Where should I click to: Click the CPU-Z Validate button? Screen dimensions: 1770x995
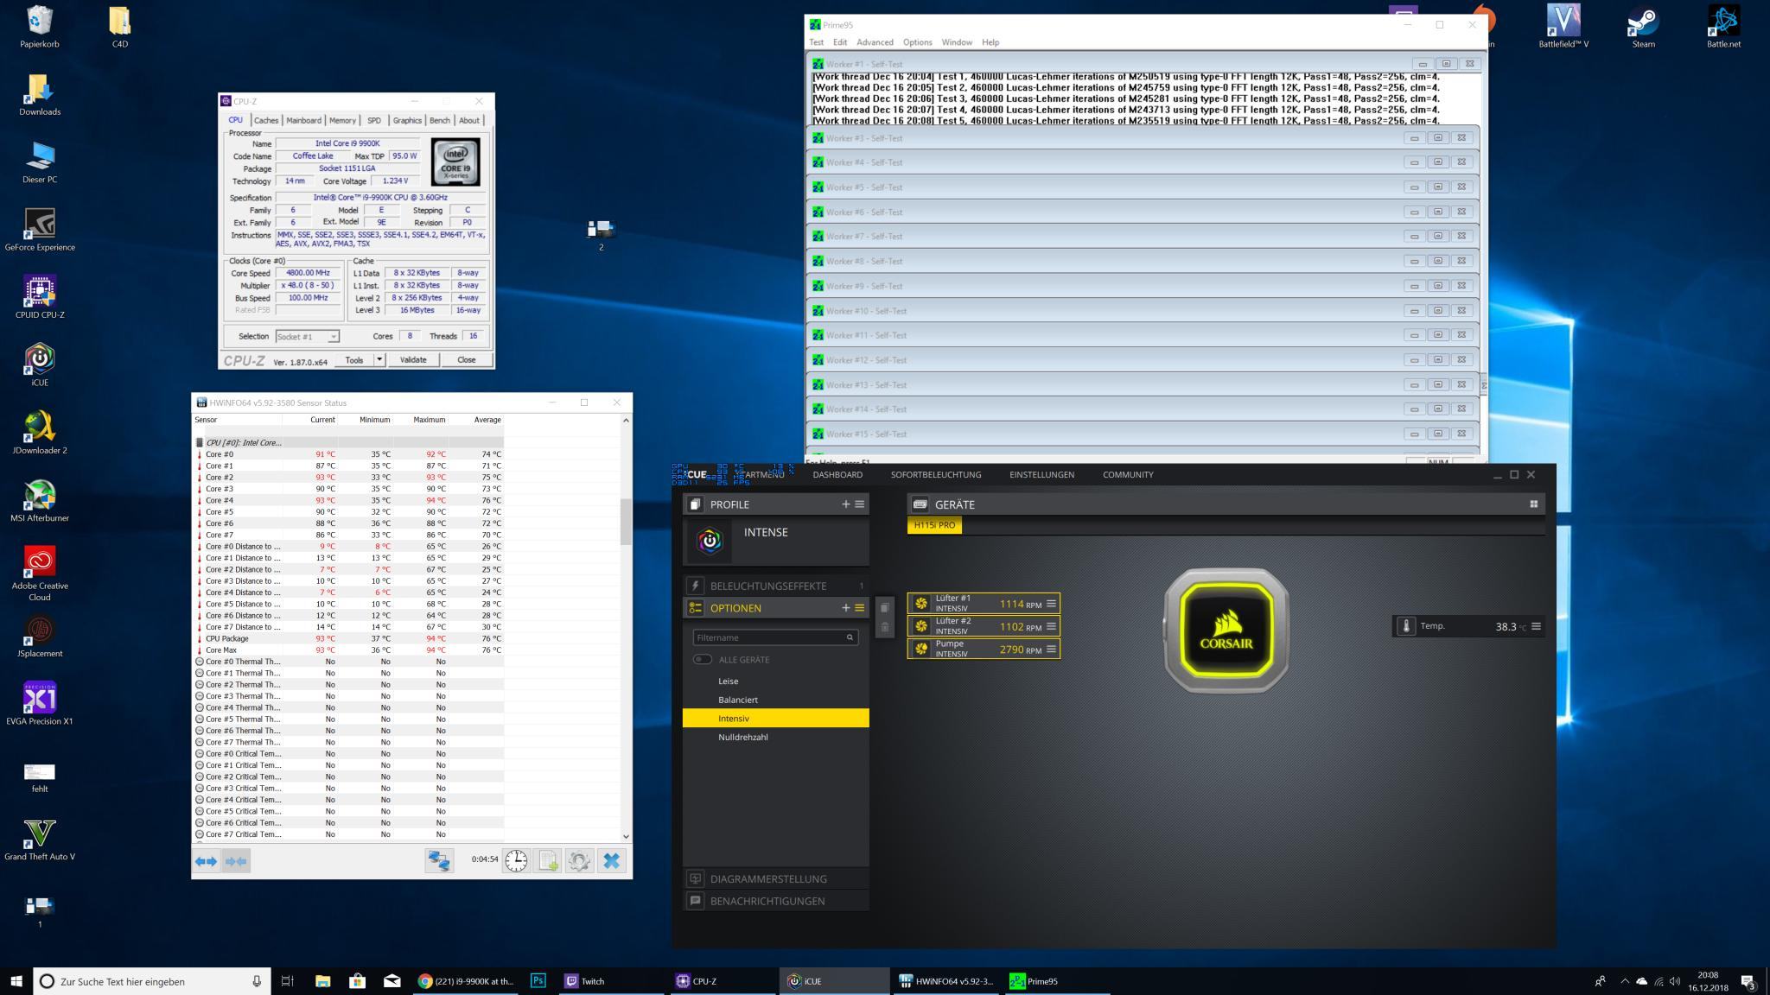click(413, 359)
